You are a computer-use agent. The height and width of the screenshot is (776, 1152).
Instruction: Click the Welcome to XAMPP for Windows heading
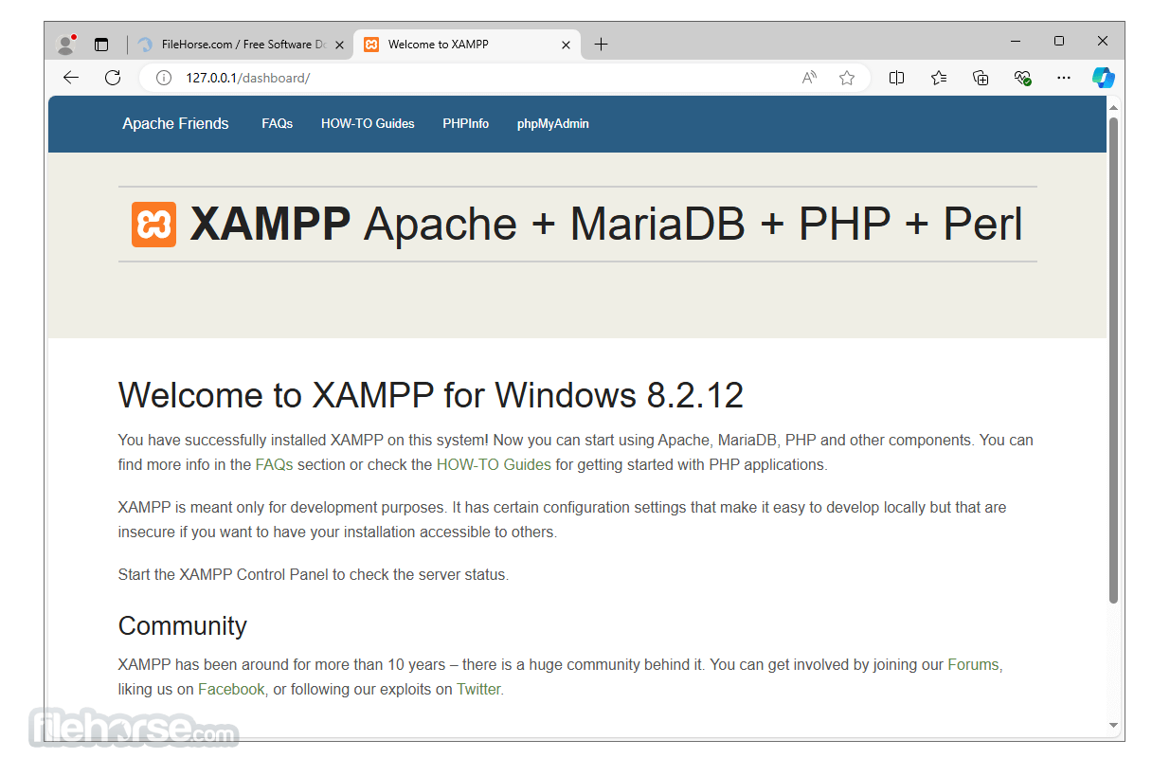[431, 395]
